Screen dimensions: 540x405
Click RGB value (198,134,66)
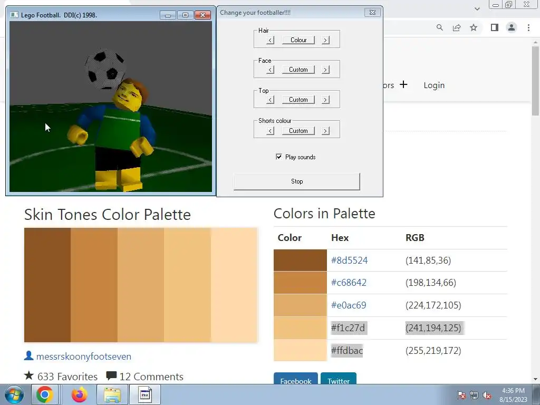(x=431, y=283)
